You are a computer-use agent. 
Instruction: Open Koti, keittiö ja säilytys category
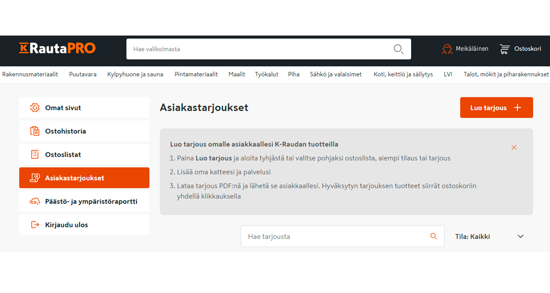point(403,74)
